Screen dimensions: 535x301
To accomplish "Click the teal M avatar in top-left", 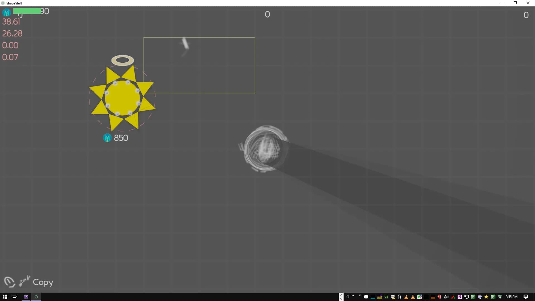I will click(x=7, y=12).
